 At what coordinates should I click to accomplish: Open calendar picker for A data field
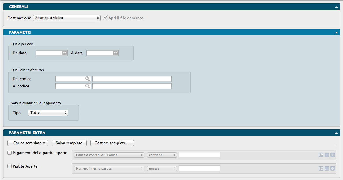pyautogui.click(x=115, y=53)
